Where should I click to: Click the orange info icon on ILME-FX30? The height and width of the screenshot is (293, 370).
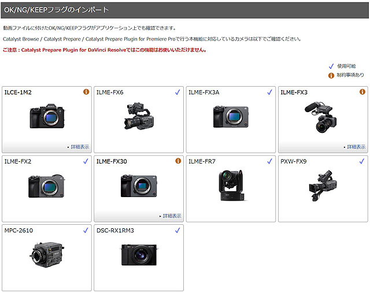pyautogui.click(x=178, y=161)
